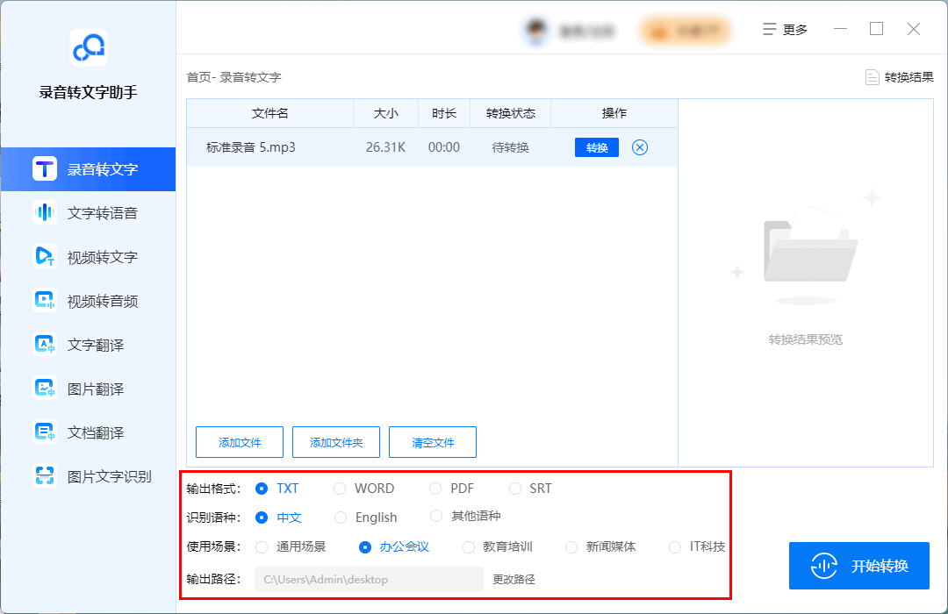Close the application window

pos(914,29)
